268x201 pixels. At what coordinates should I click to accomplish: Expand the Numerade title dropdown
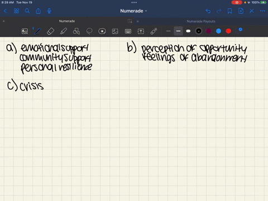click(133, 11)
